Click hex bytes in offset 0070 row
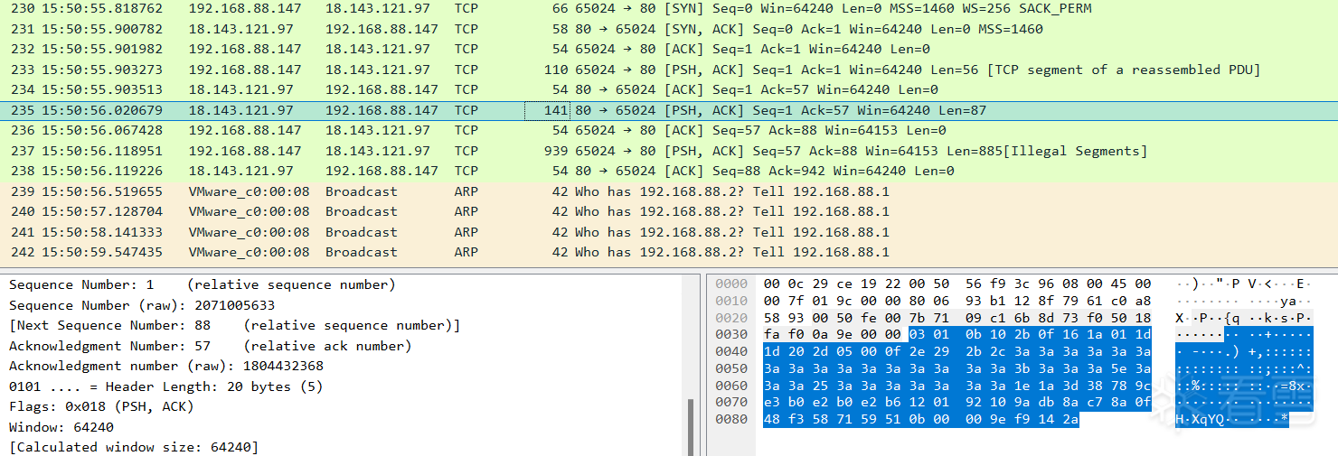Screen dimensions: 1338x456 [x=957, y=403]
